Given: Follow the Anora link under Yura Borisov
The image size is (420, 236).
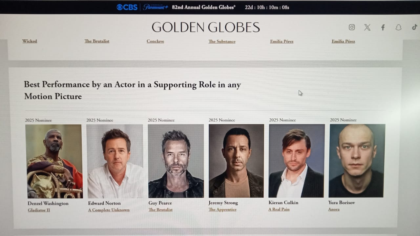Looking at the screenshot, I should pos(334,209).
